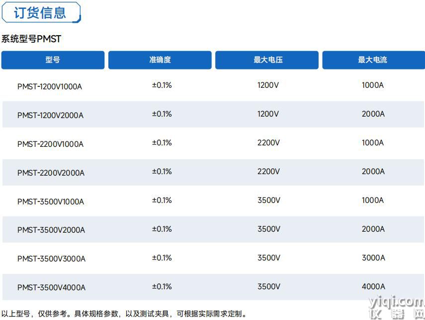This screenshot has width=425, height=320.
Task: Click ±0.1% accuracy in PMST-1200V2000A row
Action: (x=162, y=114)
